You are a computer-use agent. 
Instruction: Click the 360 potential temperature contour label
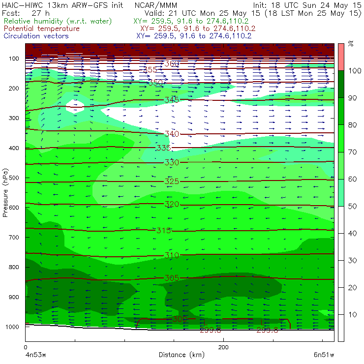[x=172, y=63]
